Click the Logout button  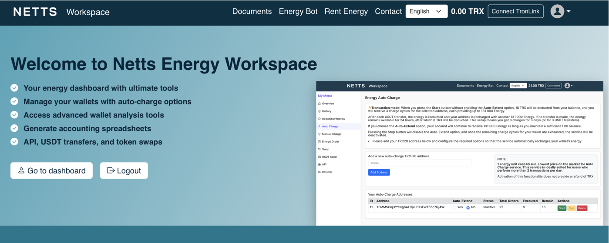124,170
